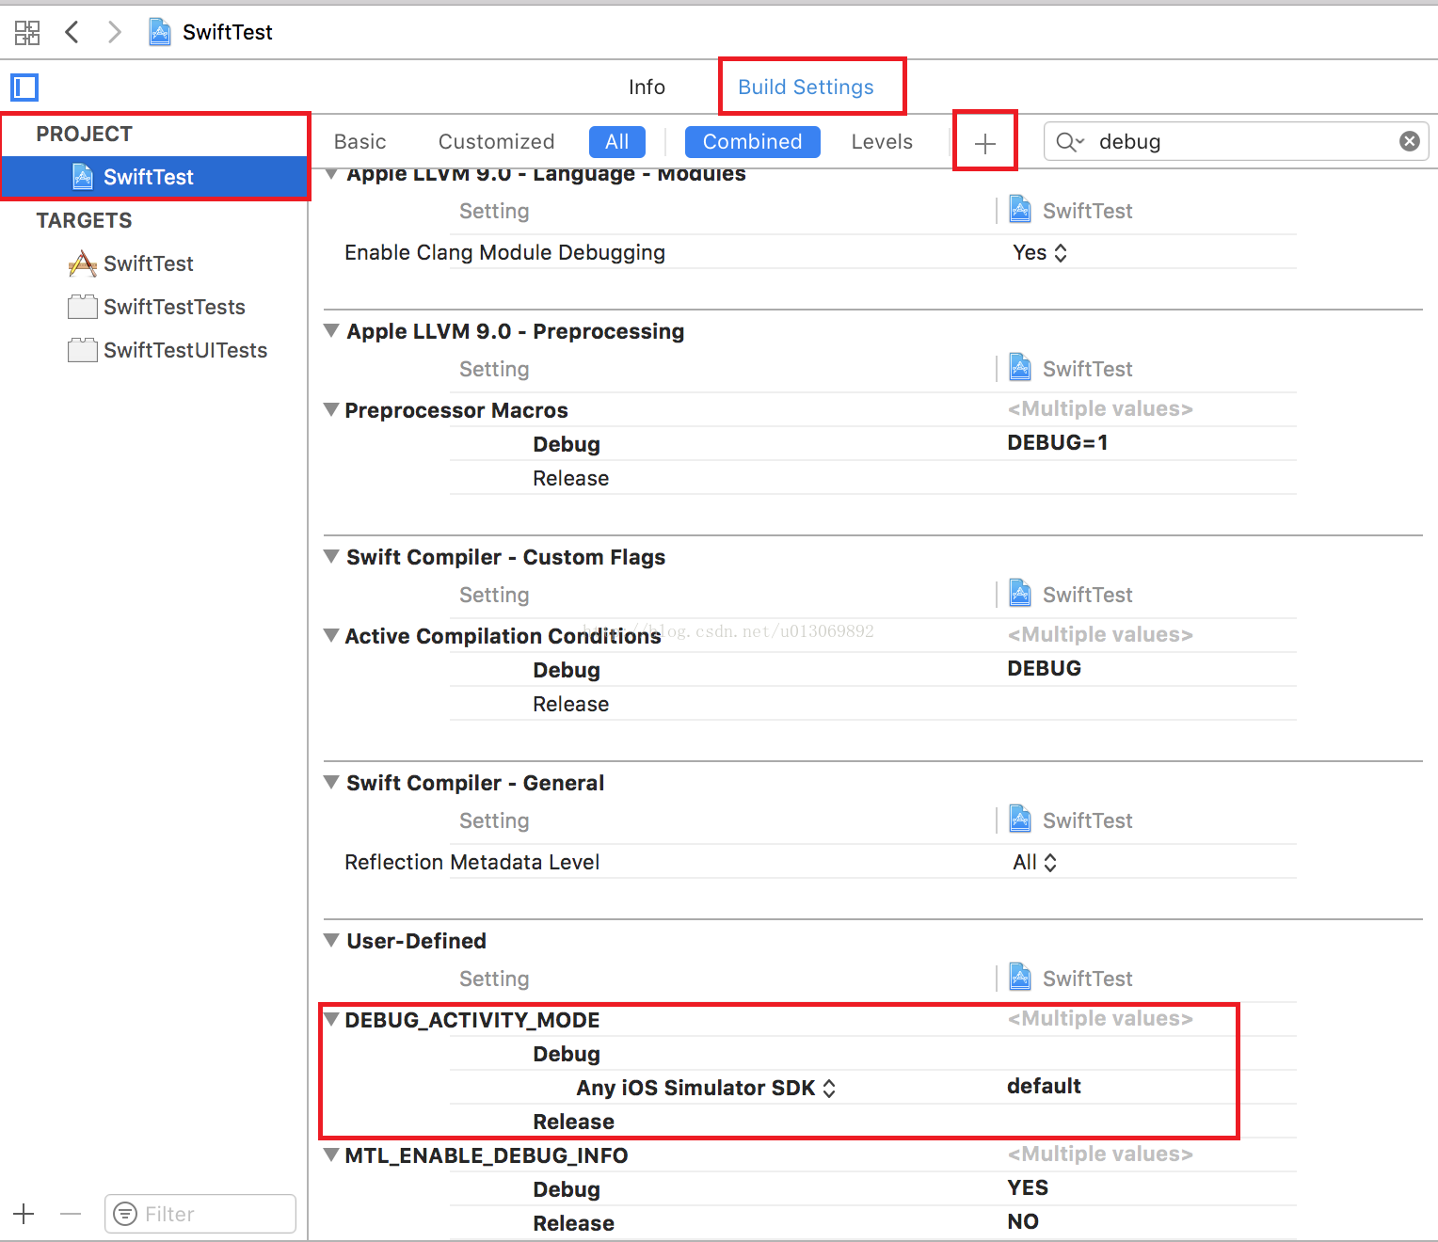Collapse the Preprocessor Macros row
The height and width of the screenshot is (1242, 1438).
(x=331, y=409)
